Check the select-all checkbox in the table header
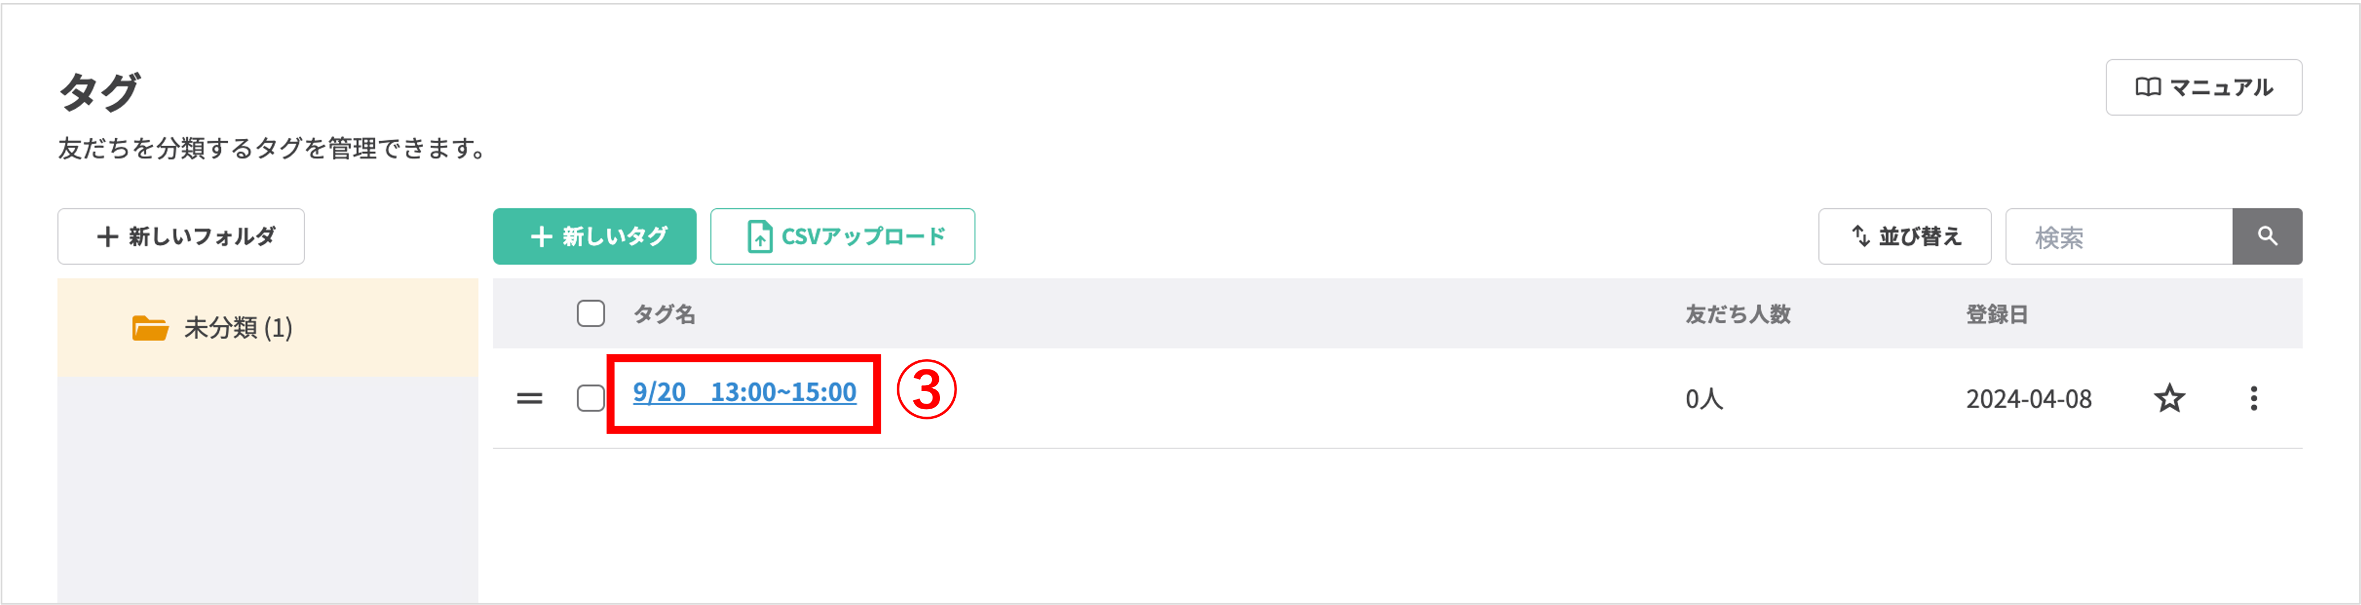Viewport: 2361px width, 605px height. point(590,314)
